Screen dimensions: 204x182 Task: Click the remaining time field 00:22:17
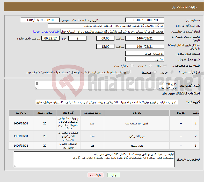pos(50,38)
